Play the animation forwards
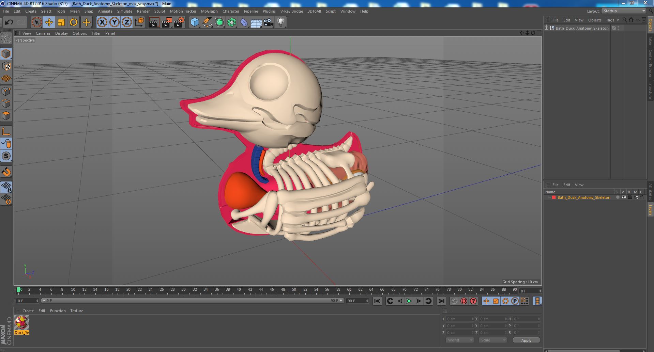This screenshot has width=654, height=352. click(x=409, y=301)
